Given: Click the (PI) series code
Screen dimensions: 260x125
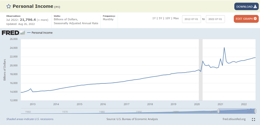Looking at the screenshot, I should pos(57,7).
